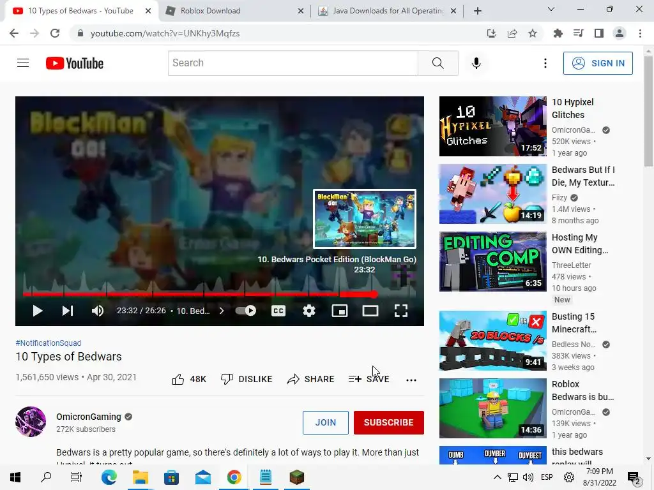
Task: Click the DISLIKE button
Action: (x=247, y=379)
